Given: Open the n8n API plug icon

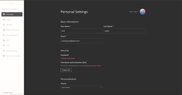Looking at the screenshot, I should pos(4,25).
